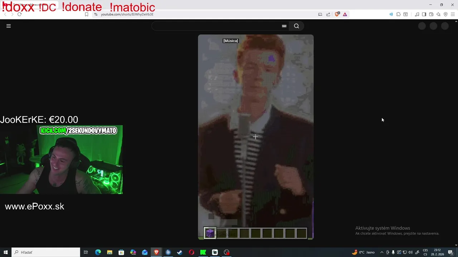458x257 pixels.
Task: Open the Brave Wallet icon
Action: [x=431, y=14]
